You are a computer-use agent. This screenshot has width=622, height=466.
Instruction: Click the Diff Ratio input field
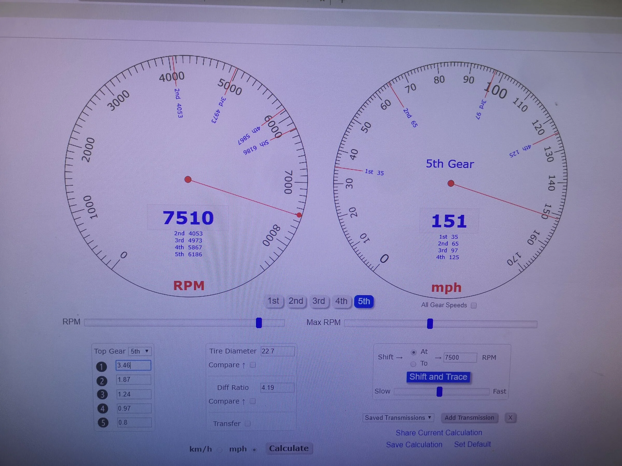(x=277, y=388)
